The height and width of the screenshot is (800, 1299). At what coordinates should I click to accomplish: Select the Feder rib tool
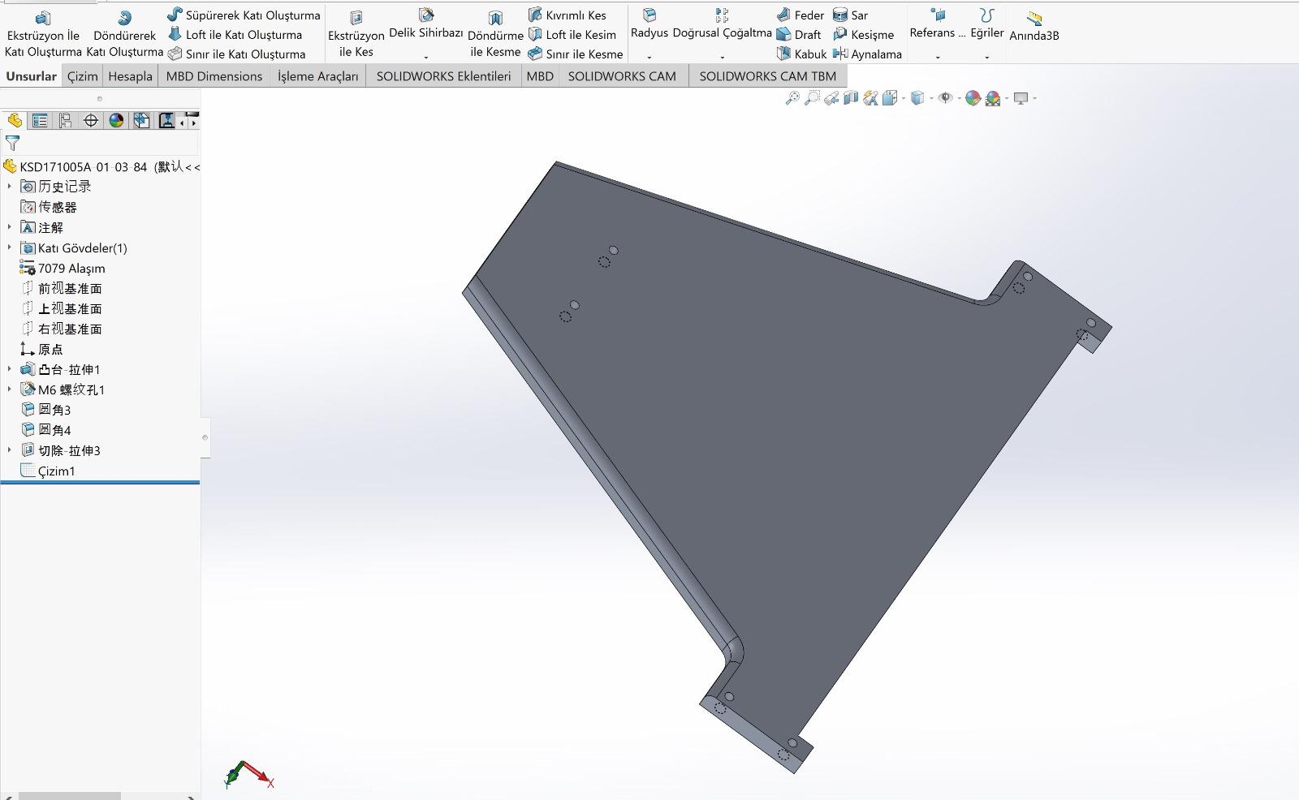coord(800,15)
